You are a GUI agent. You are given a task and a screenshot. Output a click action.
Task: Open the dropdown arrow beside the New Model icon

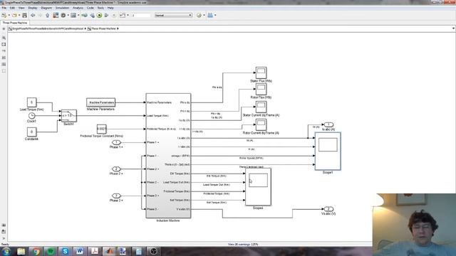coord(9,15)
